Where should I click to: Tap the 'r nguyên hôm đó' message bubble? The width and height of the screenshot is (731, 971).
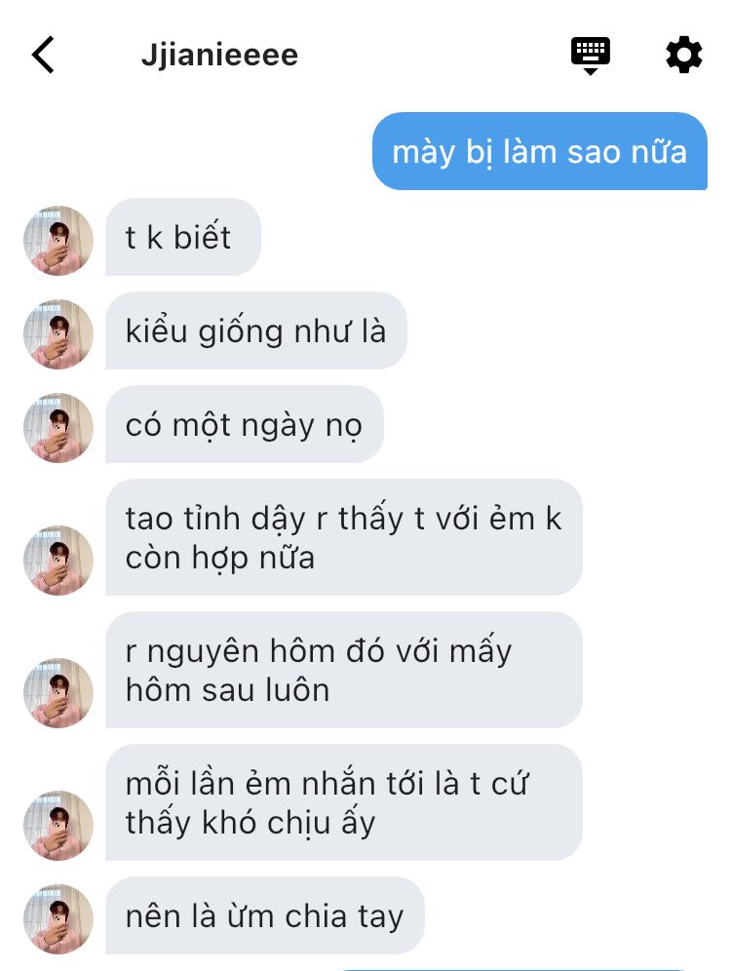[x=343, y=670]
